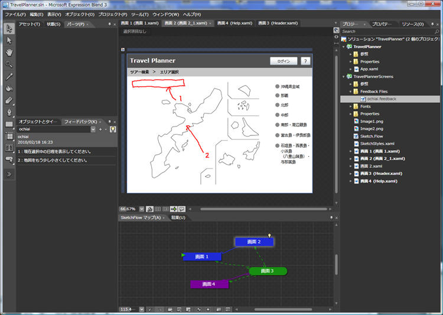
Task: Open the ファイル(F) menu
Action: click(x=15, y=14)
